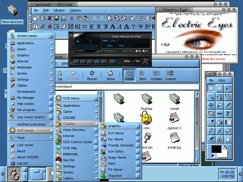The height and width of the screenshot is (182, 243).
Task: Insert an H1 heading in gnotepad+
Action: (71, 27)
